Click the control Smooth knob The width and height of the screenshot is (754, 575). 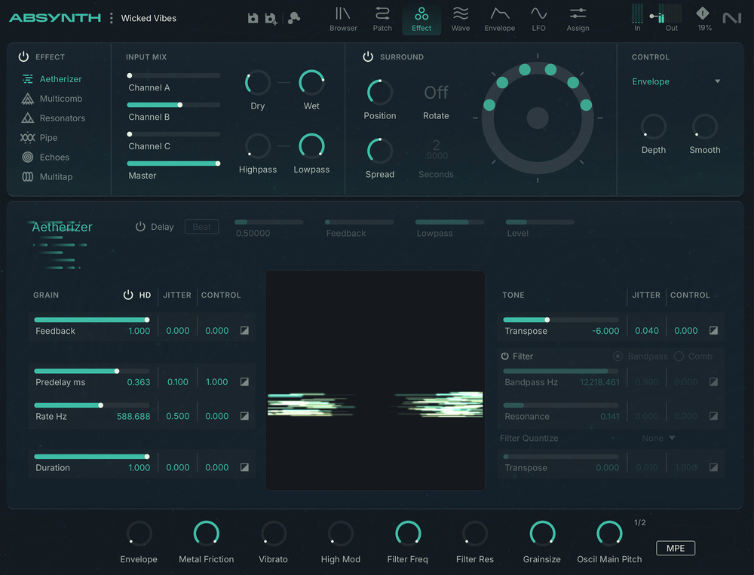coord(705,127)
